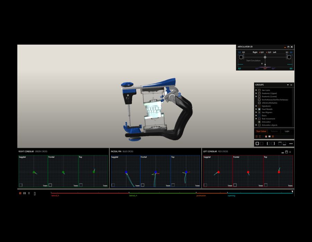Pause the jaw movement playback
This screenshot has width=312, height=242.
coord(24,193)
